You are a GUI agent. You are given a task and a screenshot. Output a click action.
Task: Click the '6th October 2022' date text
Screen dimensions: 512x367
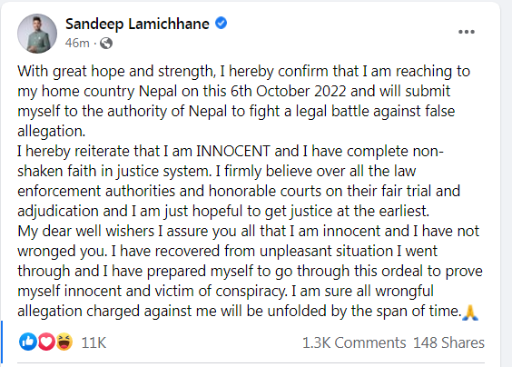[288, 92]
